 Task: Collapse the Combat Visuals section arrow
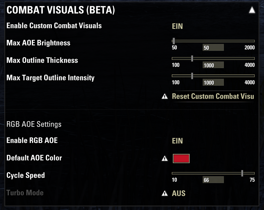(252, 10)
